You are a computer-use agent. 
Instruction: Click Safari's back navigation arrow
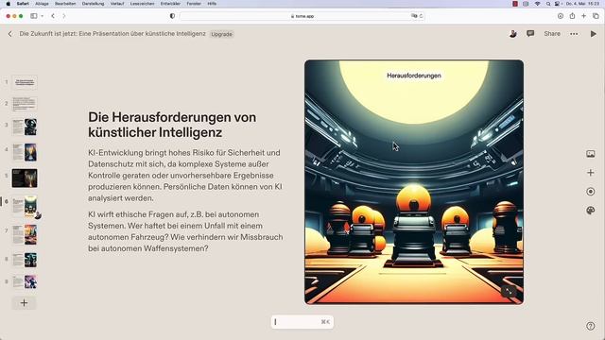click(53, 16)
